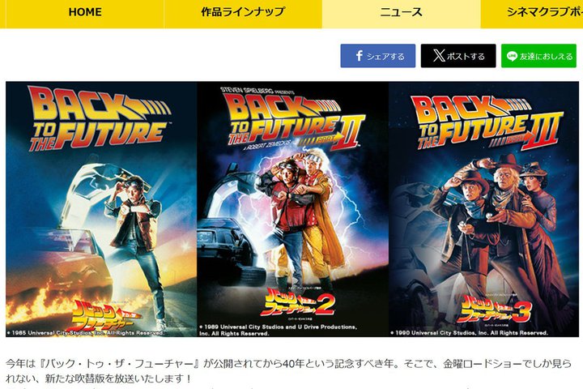583x389 pixels.
Task: Click the article paragraph beginning 今年は
Action: tap(288, 371)
